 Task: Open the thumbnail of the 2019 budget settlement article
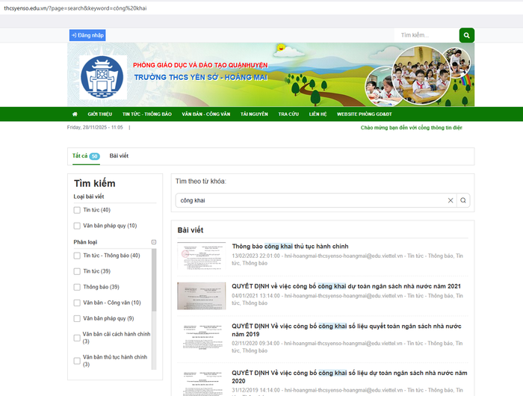coord(202,337)
